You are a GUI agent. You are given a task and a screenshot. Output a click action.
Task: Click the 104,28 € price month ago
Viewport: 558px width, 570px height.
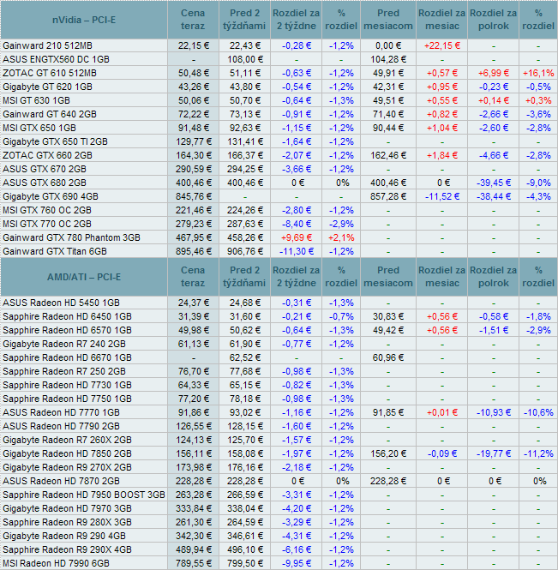pos(388,59)
